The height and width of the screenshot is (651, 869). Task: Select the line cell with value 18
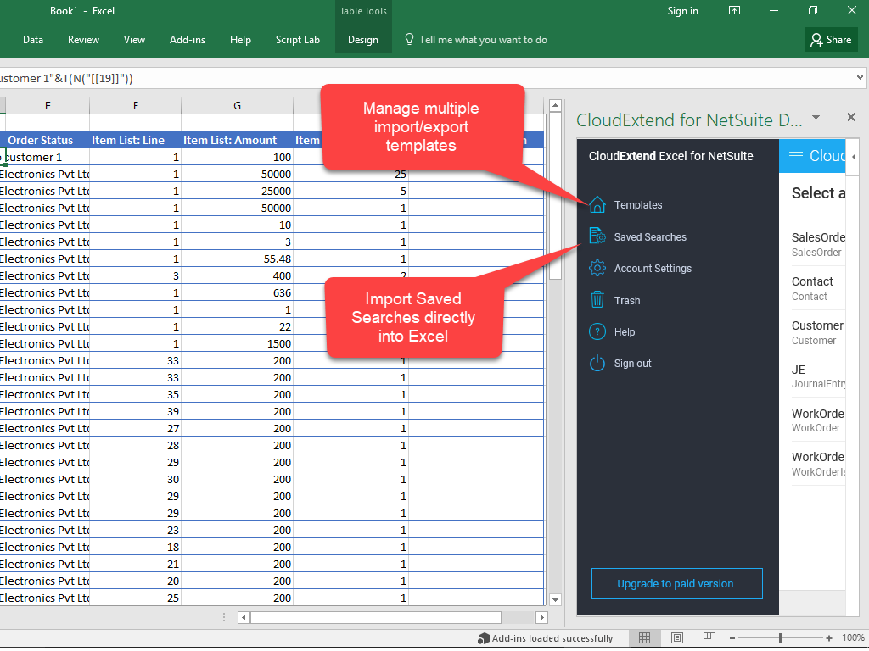(135, 548)
